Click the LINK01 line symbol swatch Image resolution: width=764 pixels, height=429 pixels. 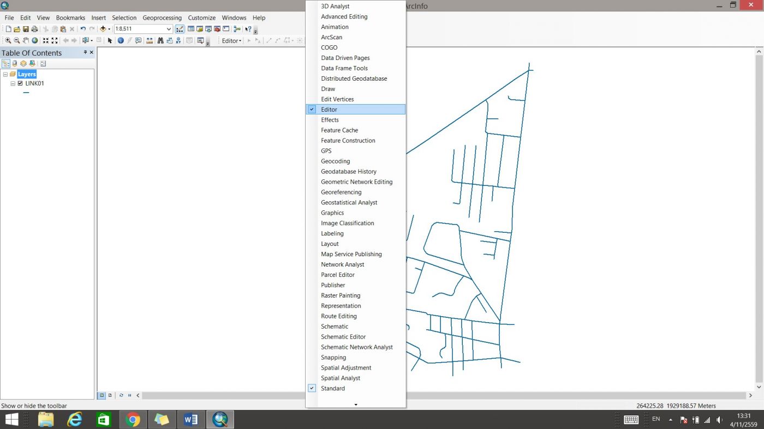point(26,93)
